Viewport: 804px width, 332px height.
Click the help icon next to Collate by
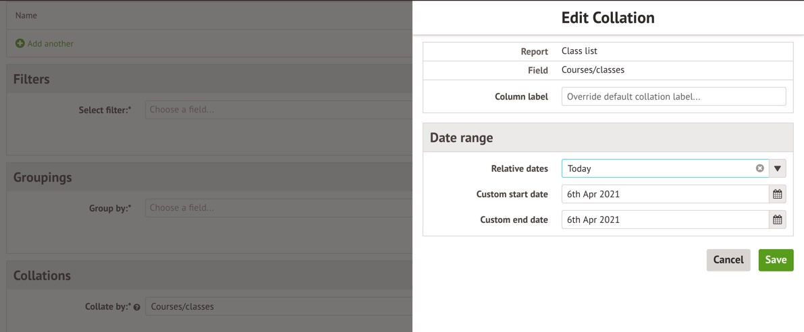[137, 308]
